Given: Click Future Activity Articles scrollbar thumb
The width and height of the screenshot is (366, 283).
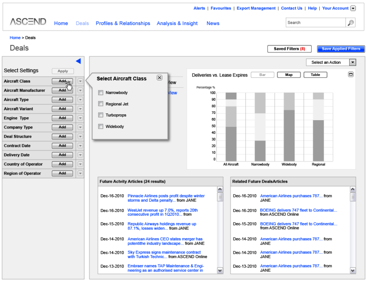Looking at the screenshot, I should tap(220, 197).
